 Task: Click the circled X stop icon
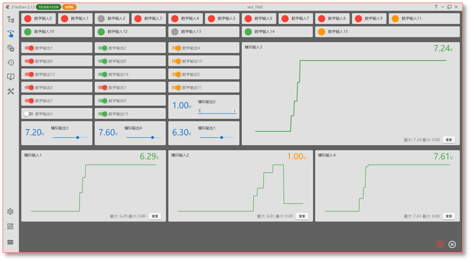click(x=452, y=245)
